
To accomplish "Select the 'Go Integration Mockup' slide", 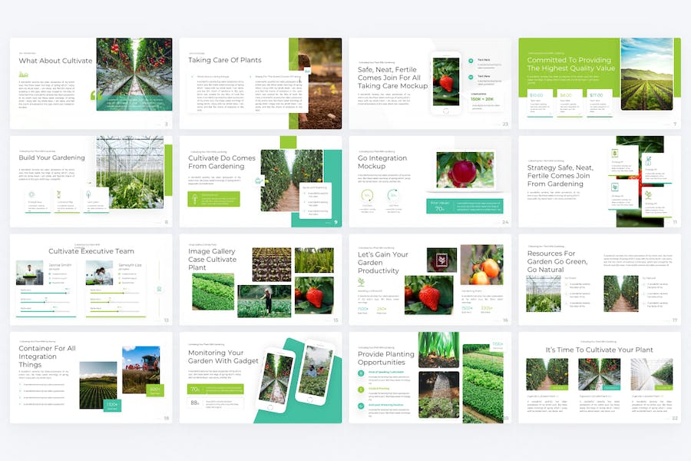I will 430,181.
